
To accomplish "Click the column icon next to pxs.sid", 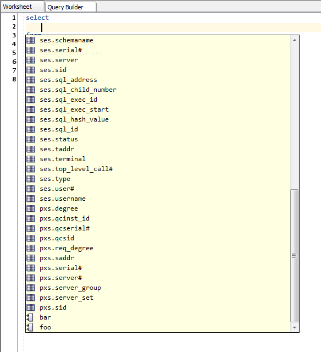I will pyautogui.click(x=31, y=307).
